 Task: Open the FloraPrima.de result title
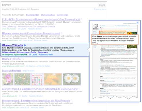click(36, 101)
